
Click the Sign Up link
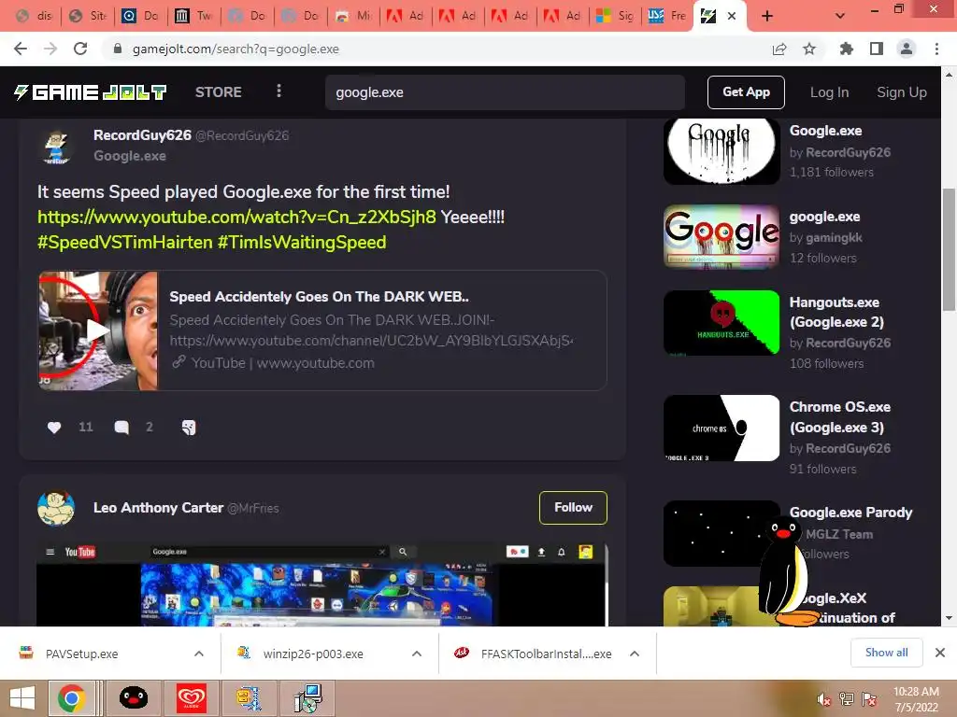pos(902,92)
